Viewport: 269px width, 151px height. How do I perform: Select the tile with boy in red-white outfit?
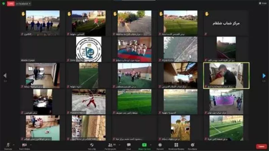click(x=88, y=102)
